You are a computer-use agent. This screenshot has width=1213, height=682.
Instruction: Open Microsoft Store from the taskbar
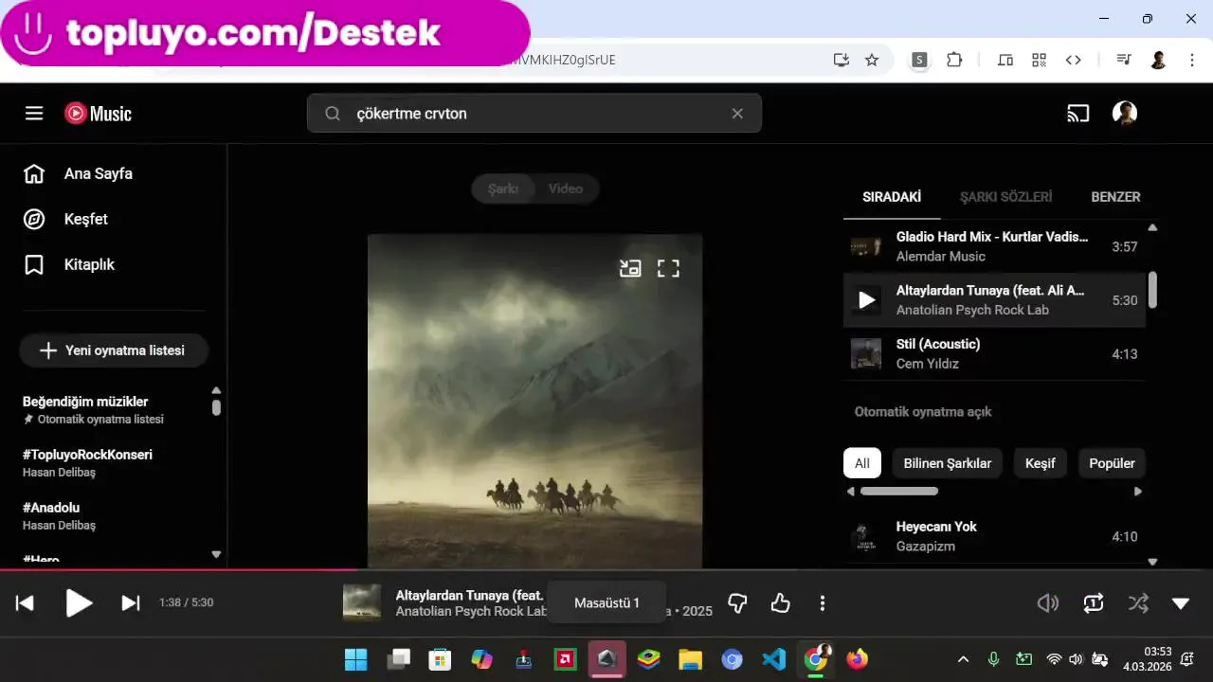[440, 659]
